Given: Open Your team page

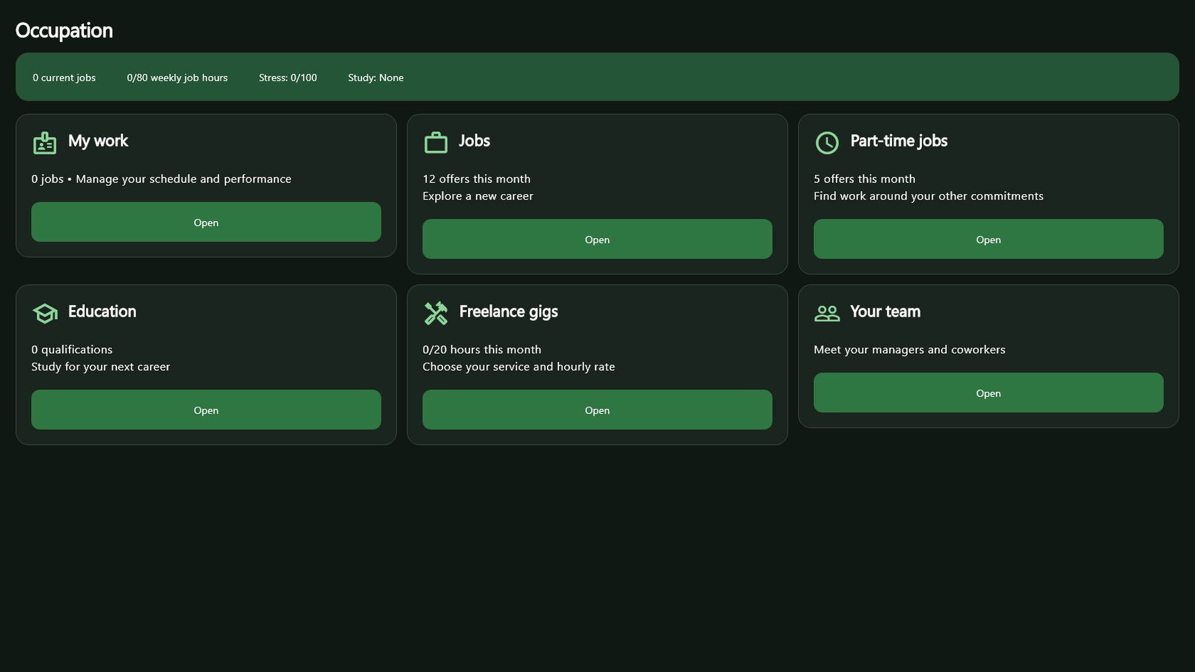Looking at the screenshot, I should [x=988, y=393].
